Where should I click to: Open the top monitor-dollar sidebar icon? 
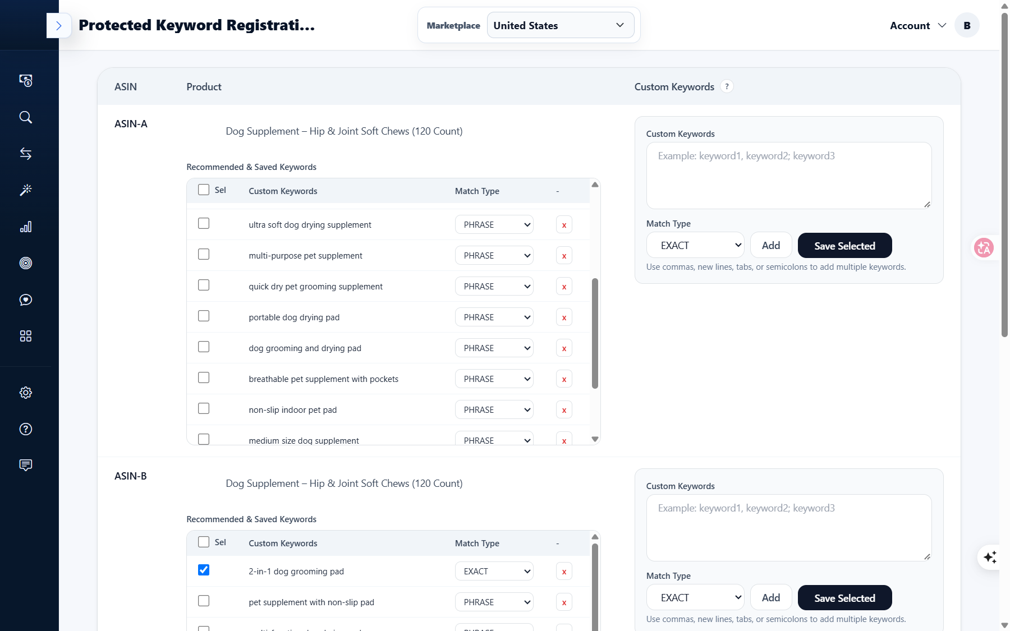click(26, 81)
